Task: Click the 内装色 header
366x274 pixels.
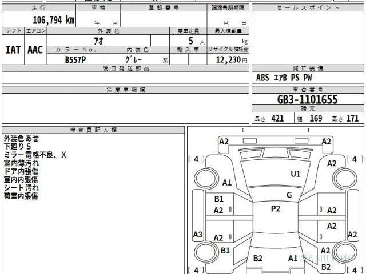Action: tap(137, 50)
